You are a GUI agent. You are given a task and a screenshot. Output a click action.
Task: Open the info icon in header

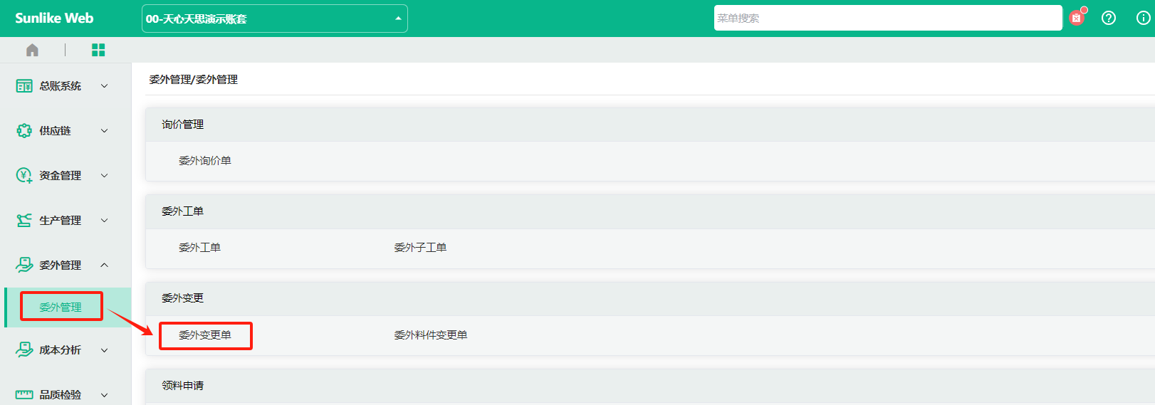point(1143,18)
